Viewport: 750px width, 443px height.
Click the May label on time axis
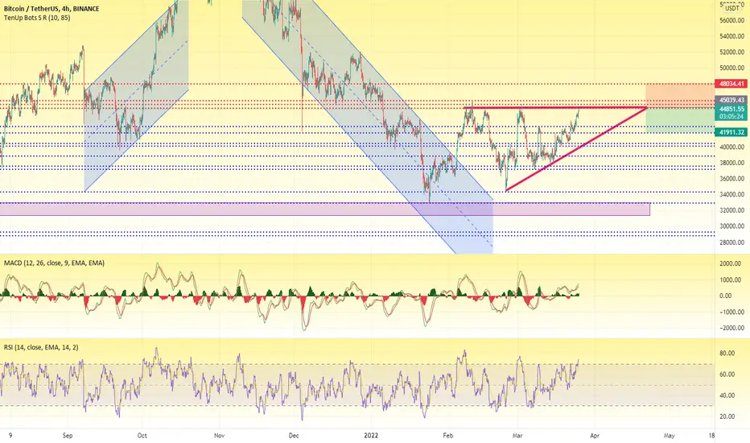(670, 435)
